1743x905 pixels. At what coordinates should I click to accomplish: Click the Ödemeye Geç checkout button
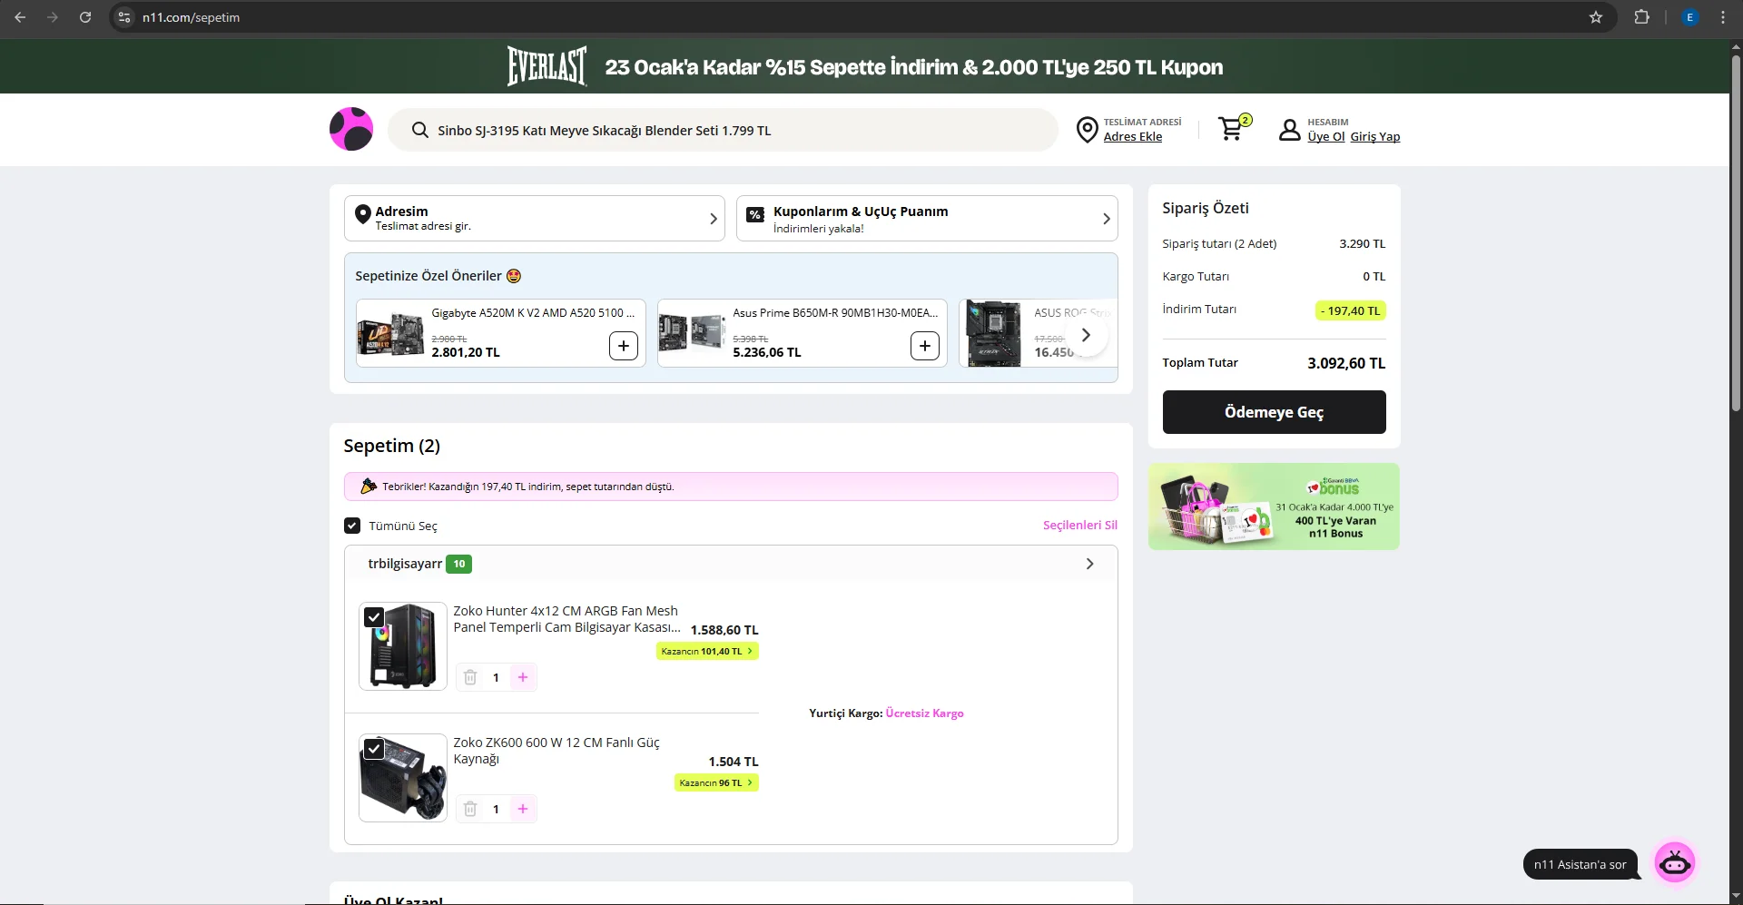1275,412
